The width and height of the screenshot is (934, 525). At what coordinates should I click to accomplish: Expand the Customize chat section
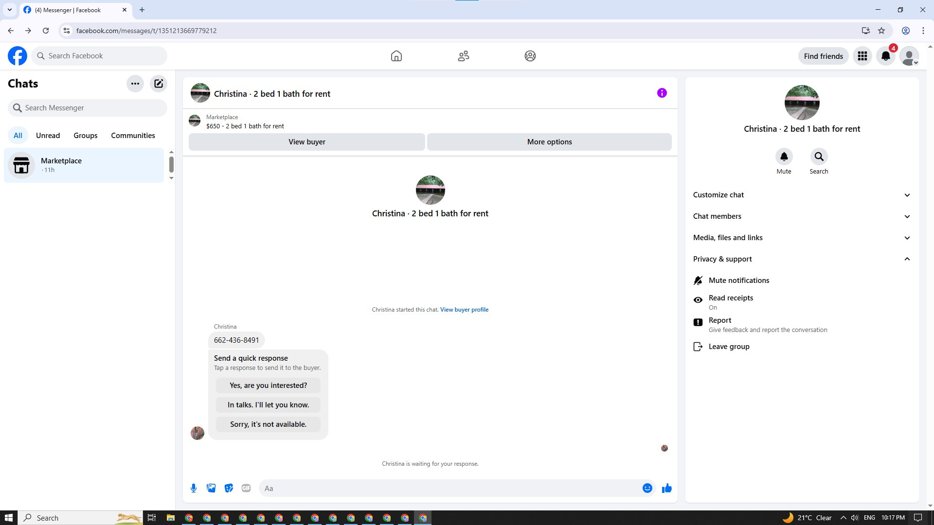[801, 195]
